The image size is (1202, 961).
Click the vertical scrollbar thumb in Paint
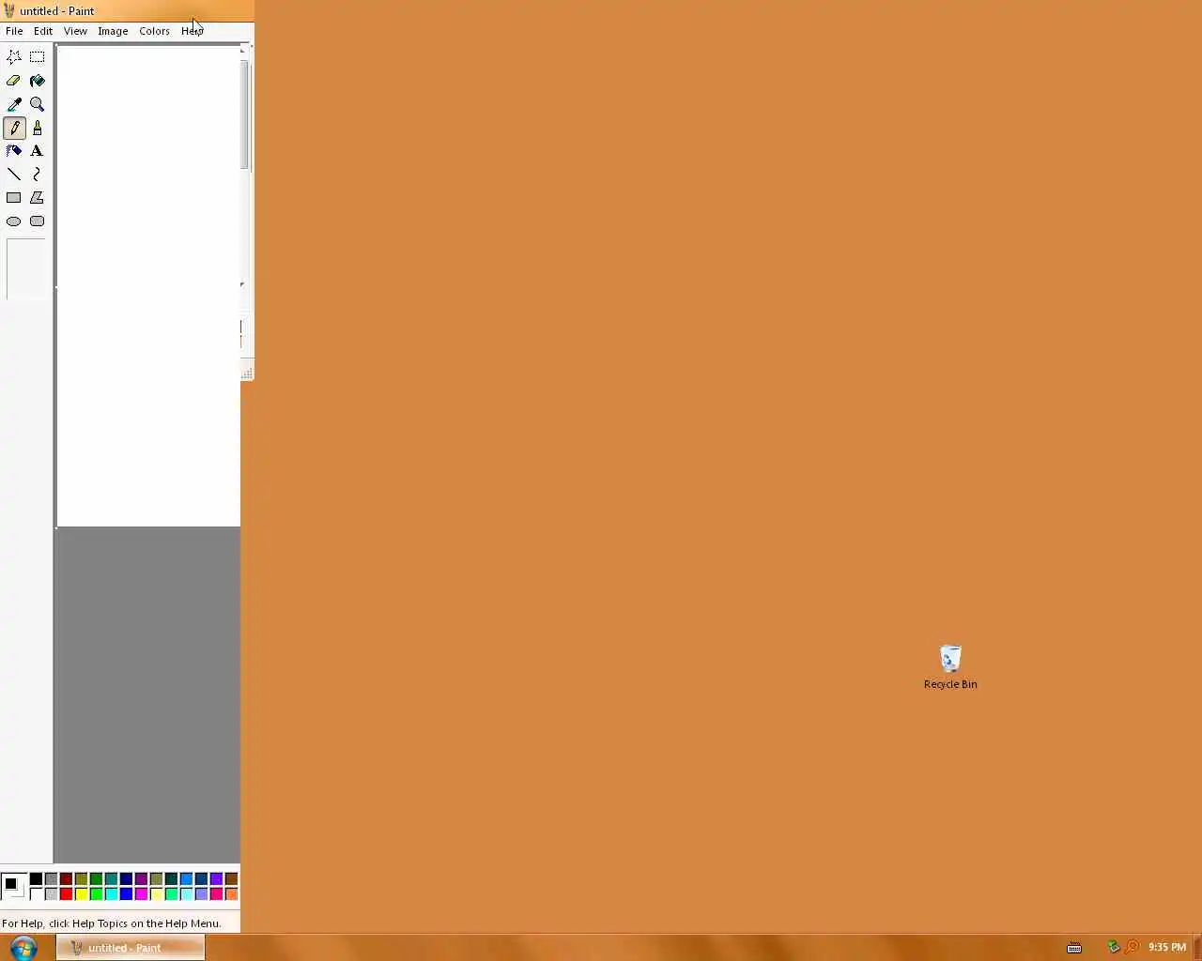point(245,114)
